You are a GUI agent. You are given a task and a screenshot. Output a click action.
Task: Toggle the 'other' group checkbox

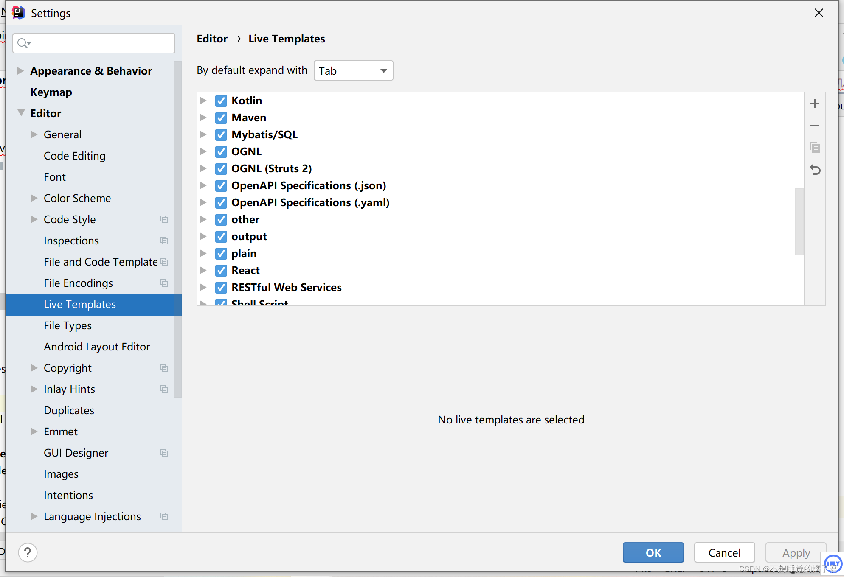(221, 219)
